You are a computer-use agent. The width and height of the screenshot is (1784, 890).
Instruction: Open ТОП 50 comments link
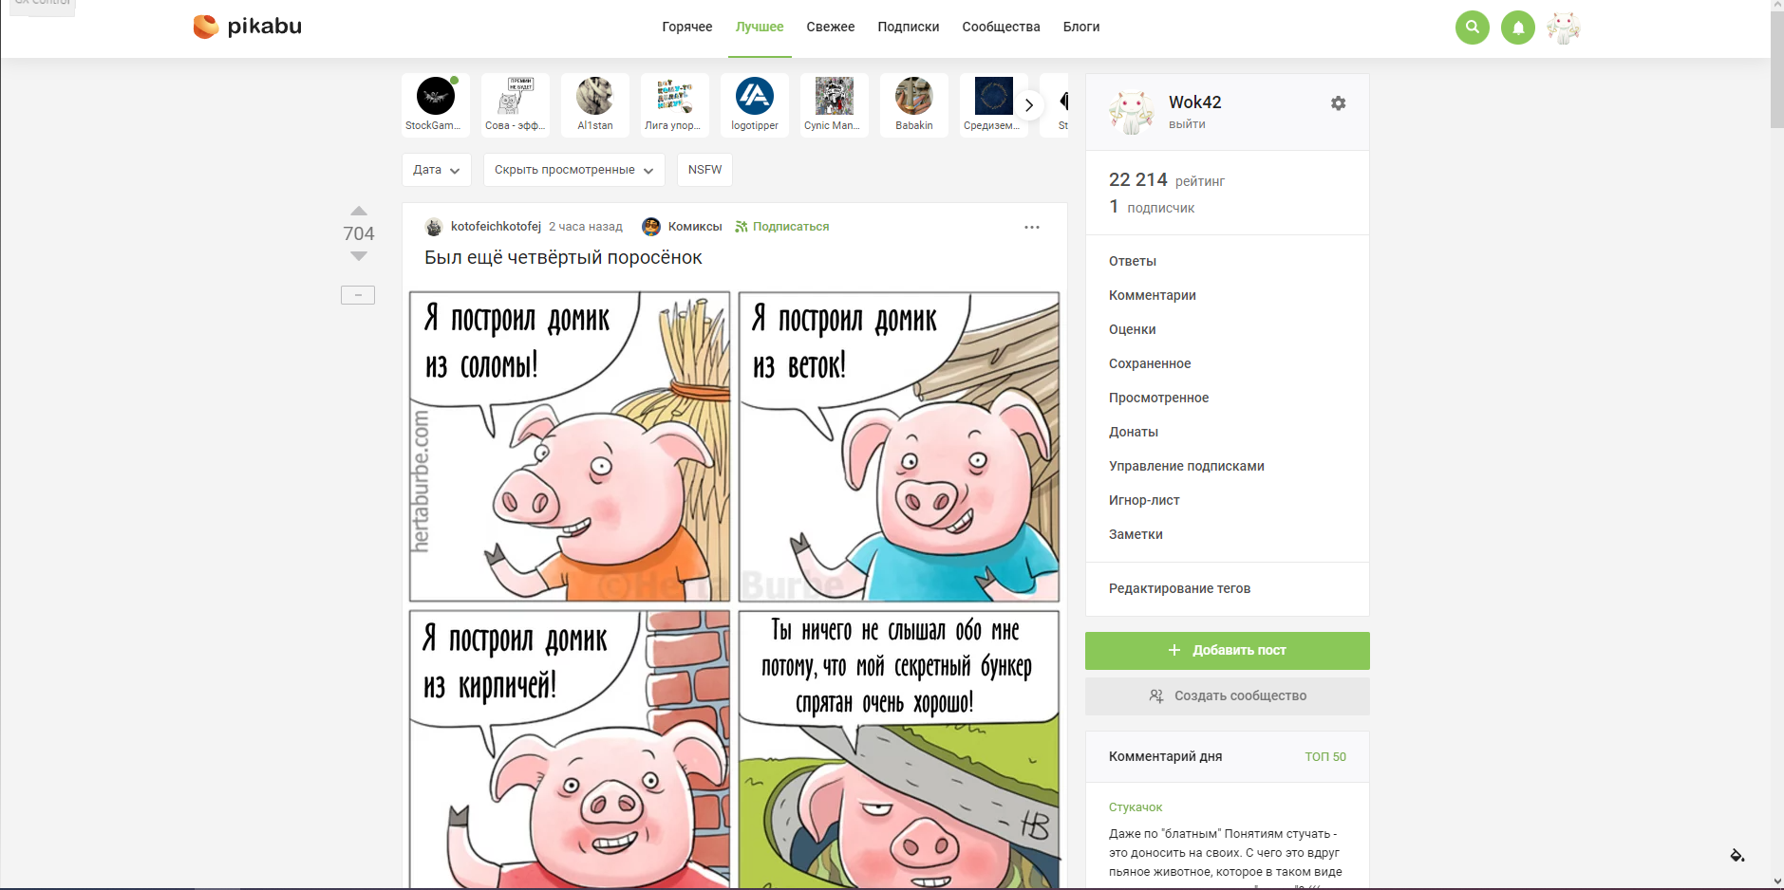tap(1325, 757)
